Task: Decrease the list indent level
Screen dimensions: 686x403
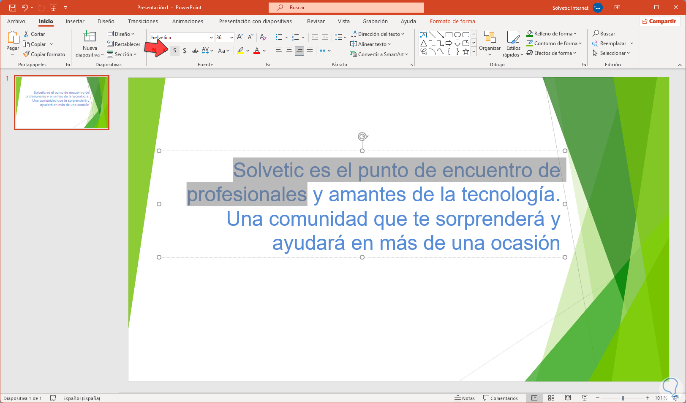Action: point(315,37)
